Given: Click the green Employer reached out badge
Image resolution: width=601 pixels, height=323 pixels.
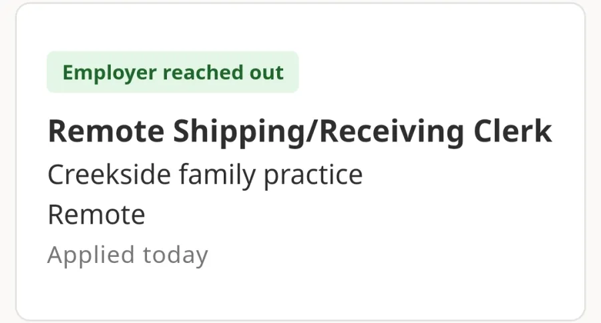Looking at the screenshot, I should pos(172,72).
